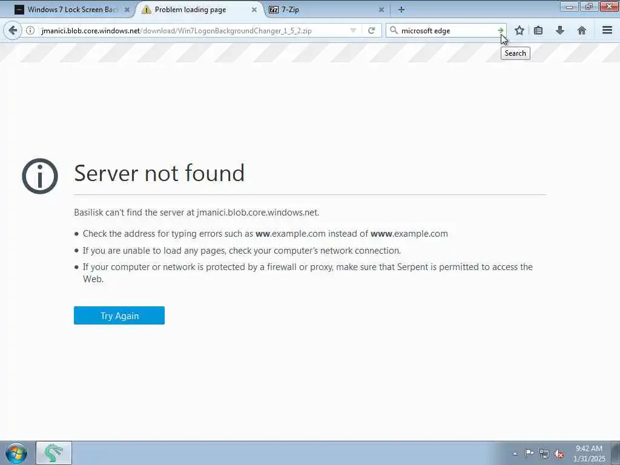Viewport: 620px width, 465px height.
Task: Switch to Windows 7 Lock Screen tab
Action: click(71, 10)
